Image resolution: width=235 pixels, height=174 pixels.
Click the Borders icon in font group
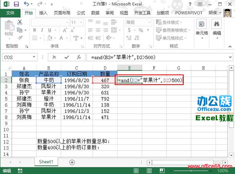pyautogui.click(x=34, y=38)
